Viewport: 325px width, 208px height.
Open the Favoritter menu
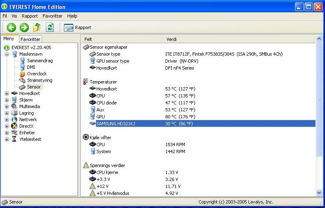pyautogui.click(x=52, y=16)
